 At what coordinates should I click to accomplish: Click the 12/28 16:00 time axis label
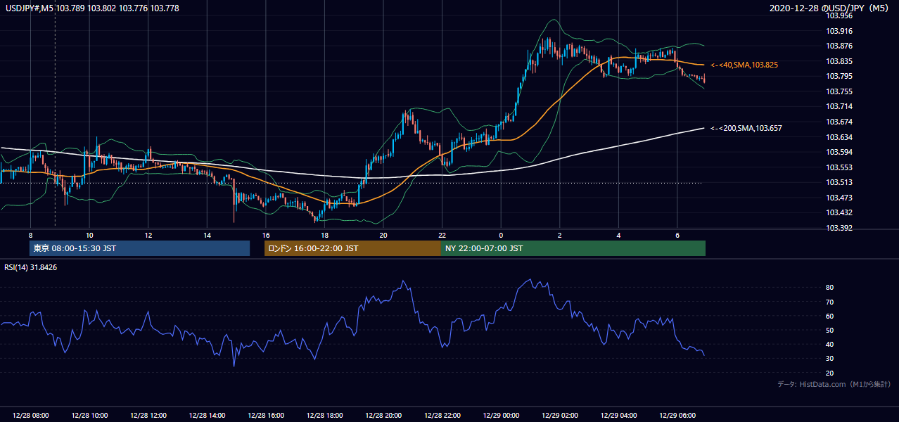coord(266,416)
